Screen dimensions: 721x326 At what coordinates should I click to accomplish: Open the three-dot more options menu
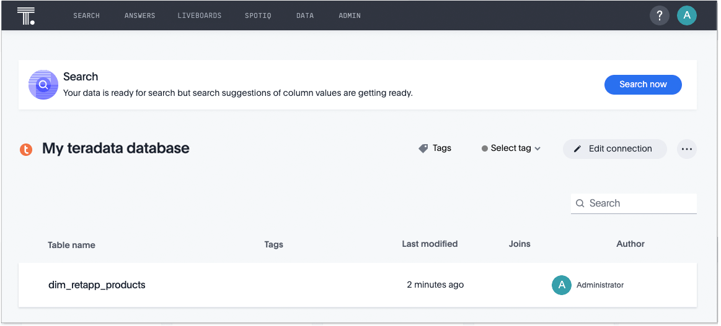(686, 149)
